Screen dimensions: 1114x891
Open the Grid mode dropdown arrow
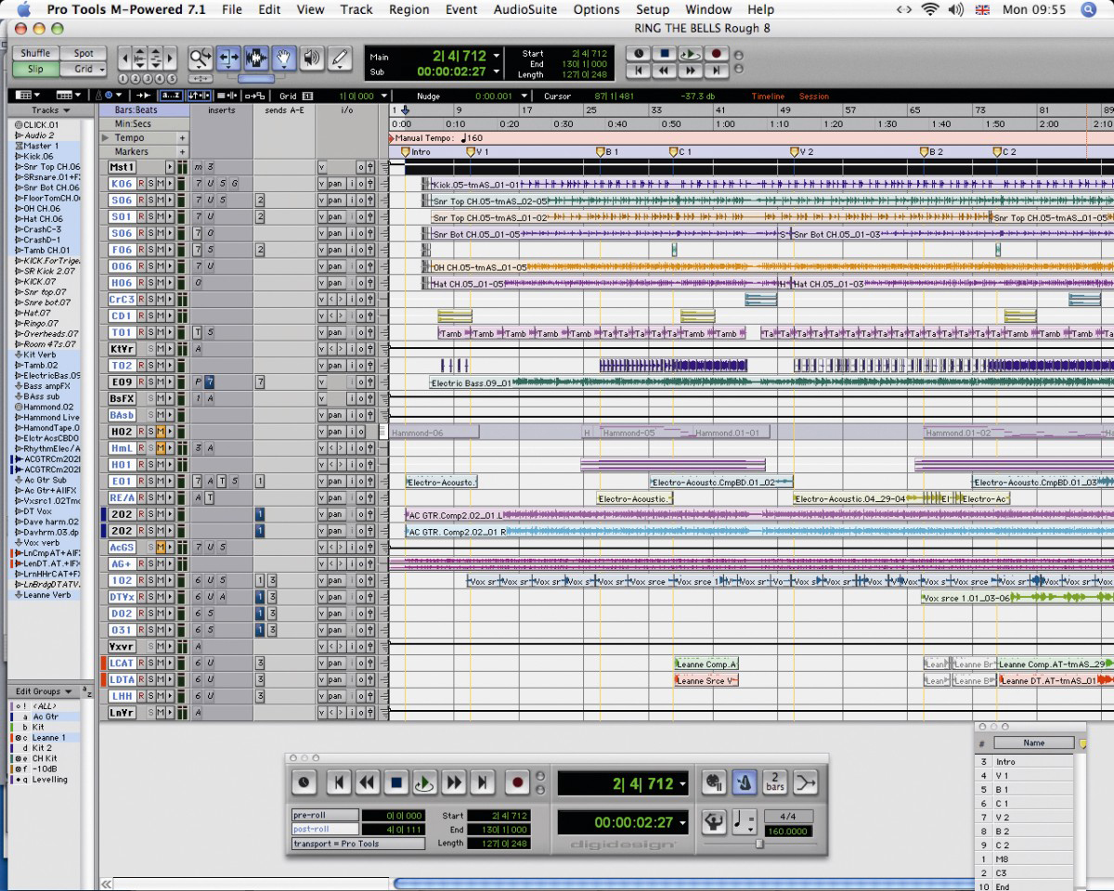click(101, 69)
